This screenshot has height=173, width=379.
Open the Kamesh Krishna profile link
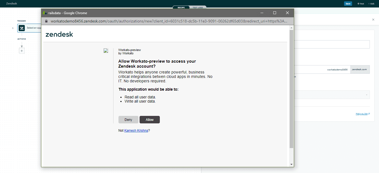[x=136, y=130]
